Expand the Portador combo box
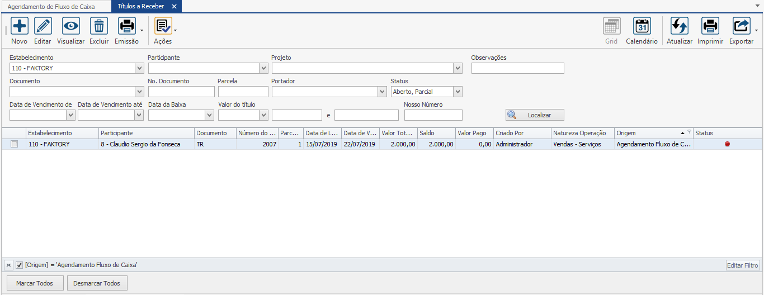The width and height of the screenshot is (764, 295). tap(382, 92)
